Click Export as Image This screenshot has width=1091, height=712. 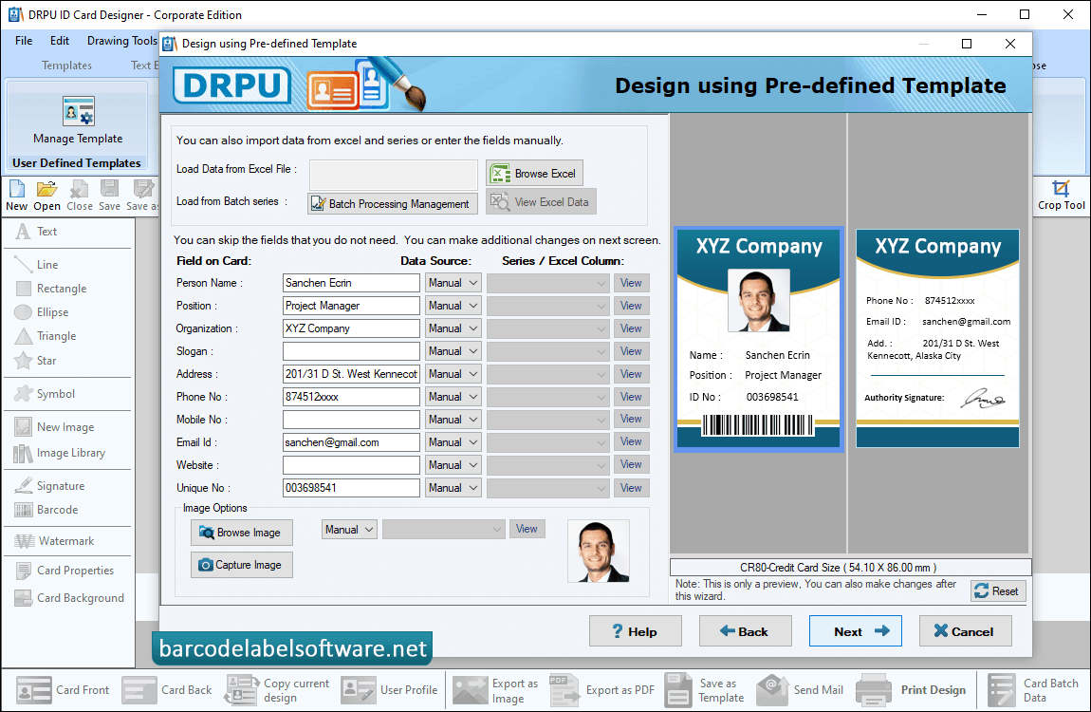[x=495, y=690]
